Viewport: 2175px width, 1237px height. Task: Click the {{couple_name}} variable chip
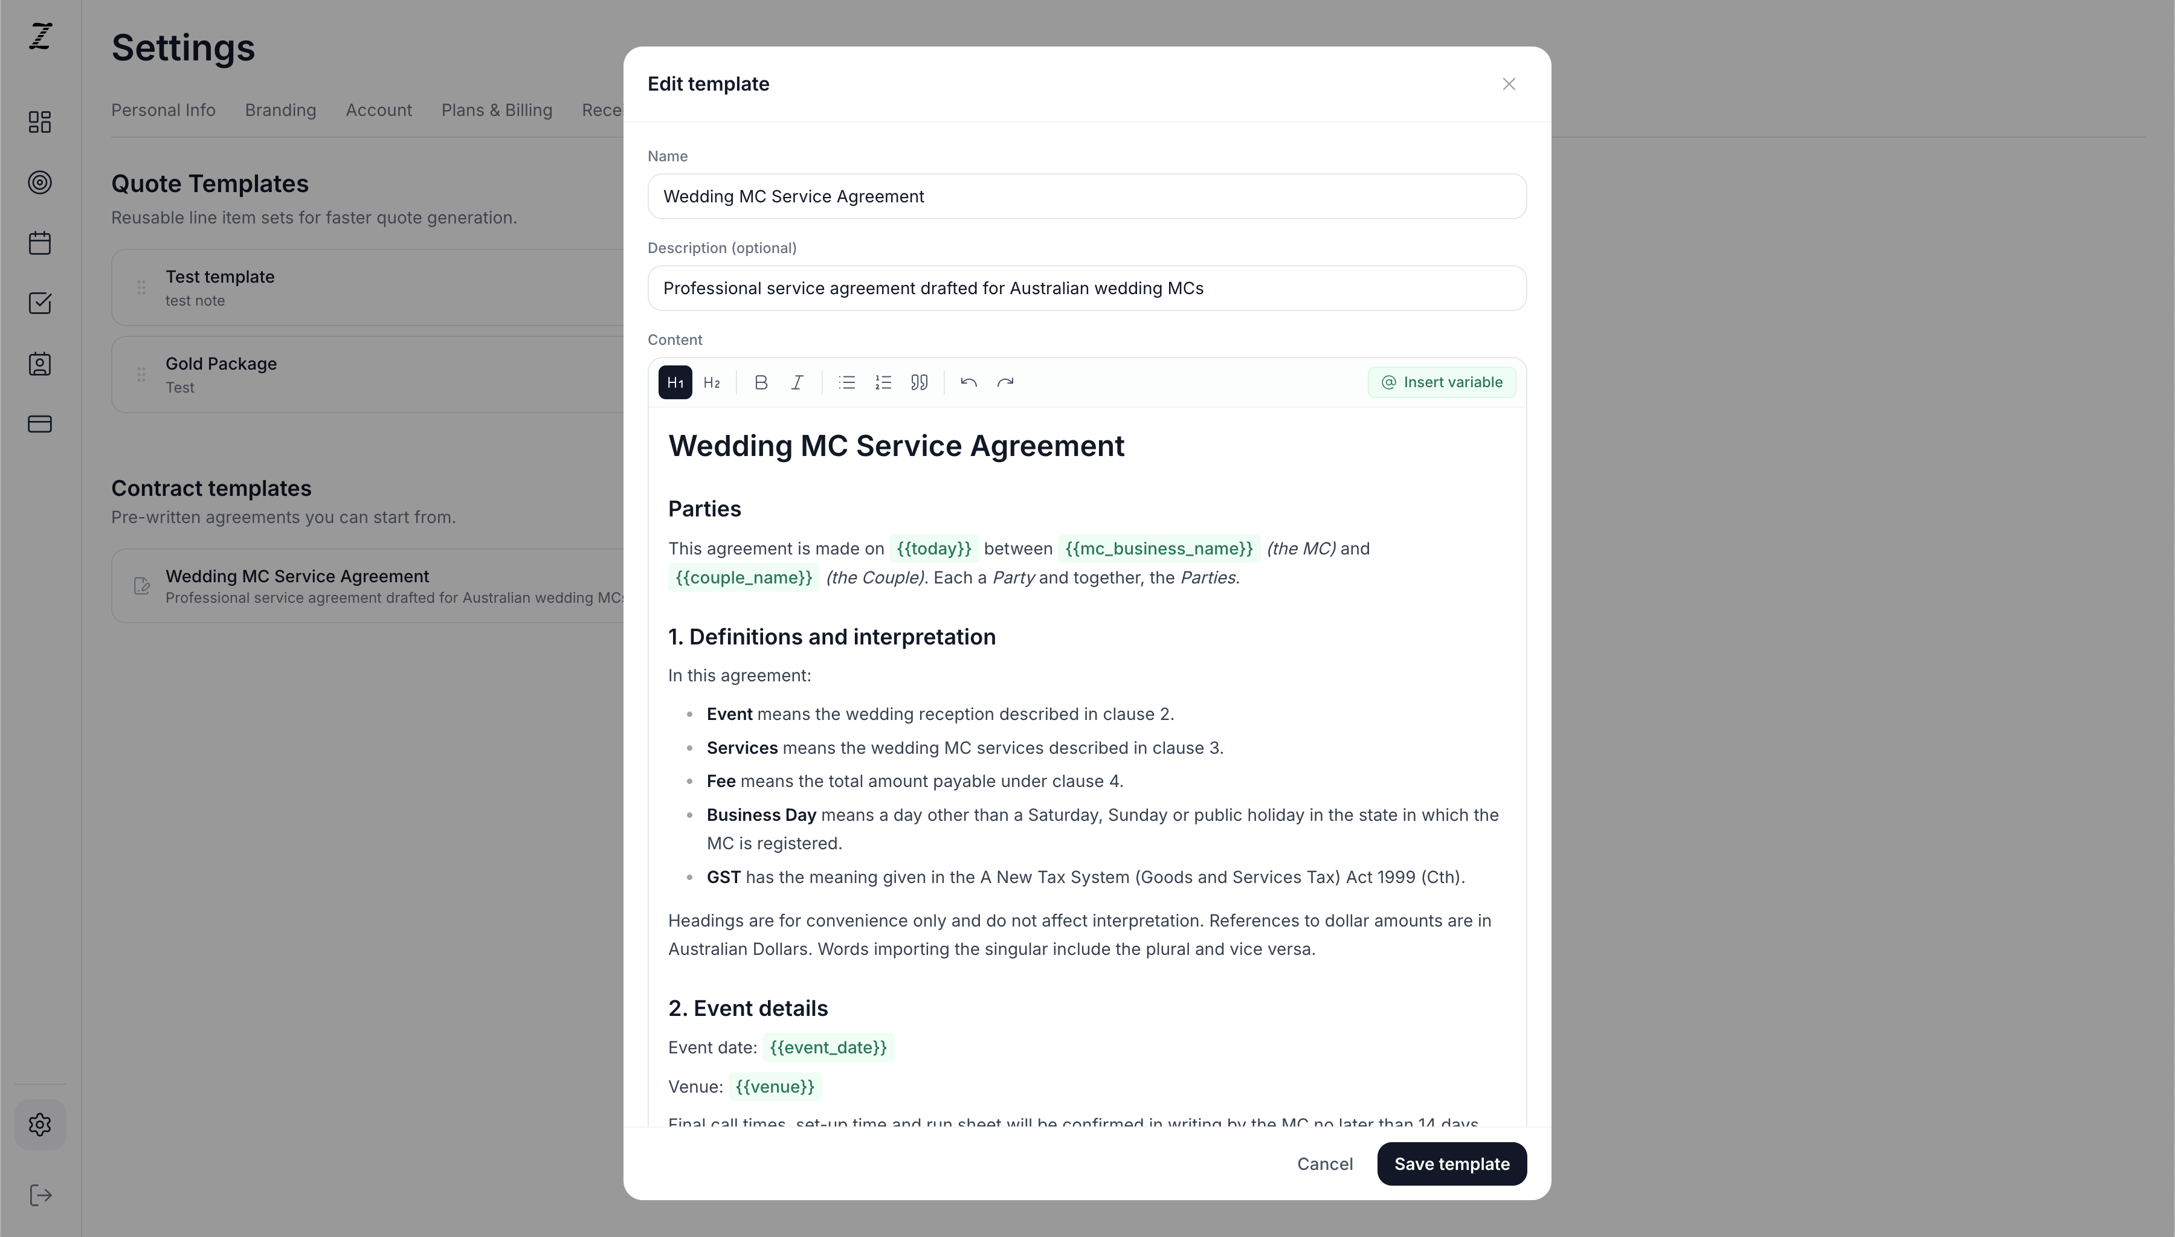coord(743,577)
